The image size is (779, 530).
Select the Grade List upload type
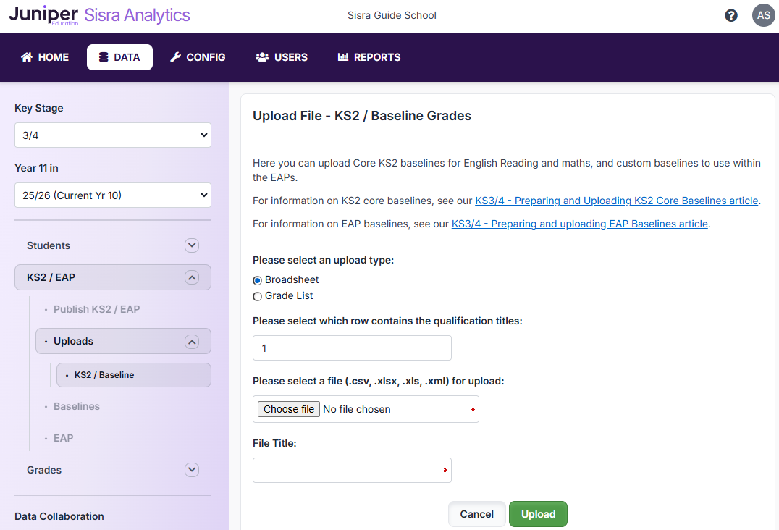pyautogui.click(x=258, y=296)
